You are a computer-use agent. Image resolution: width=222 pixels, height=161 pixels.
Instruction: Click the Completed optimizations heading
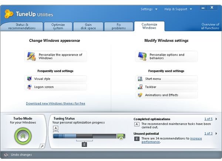click(x=152, y=119)
